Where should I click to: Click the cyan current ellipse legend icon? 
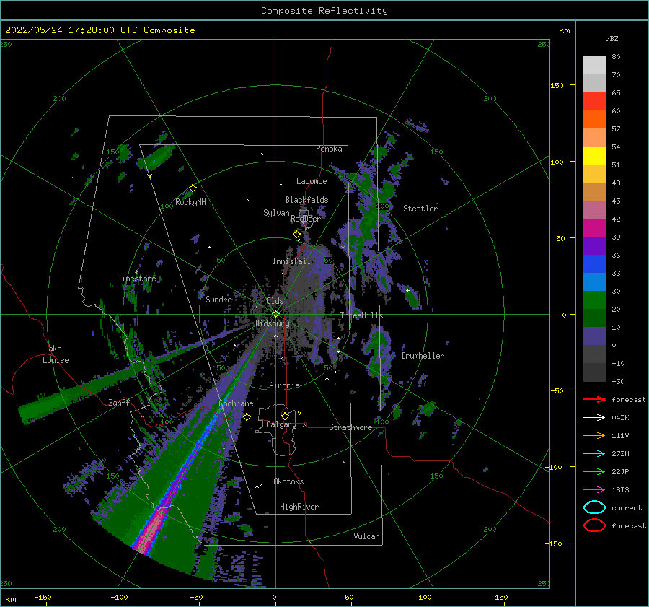coord(594,507)
